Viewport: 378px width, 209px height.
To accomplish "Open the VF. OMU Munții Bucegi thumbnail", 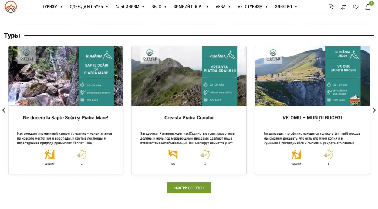I will coord(312,76).
